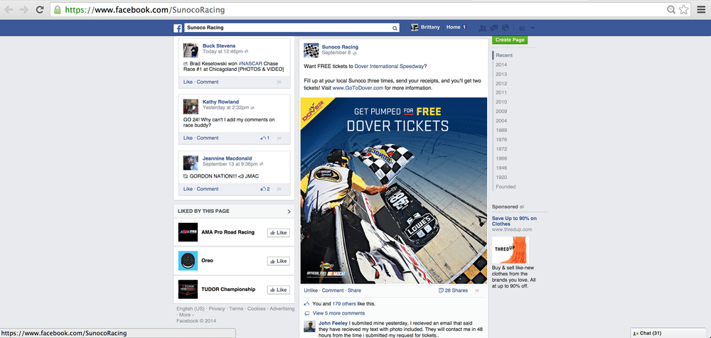This screenshot has height=338, width=711.
Task: Go back with browser back arrow
Action: pyautogui.click(x=9, y=9)
